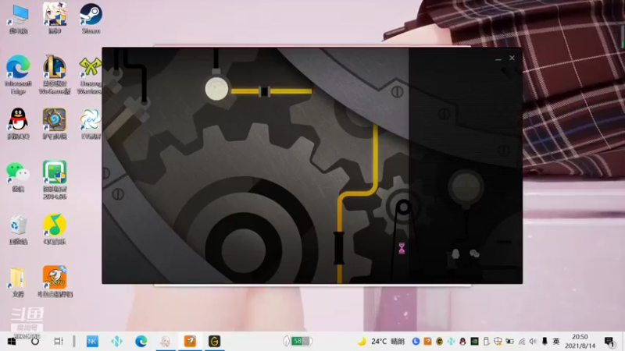Open the safely remove USB tray icon

[x=486, y=342]
